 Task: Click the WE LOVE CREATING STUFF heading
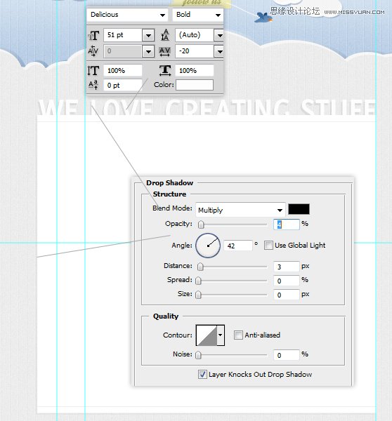[207, 107]
